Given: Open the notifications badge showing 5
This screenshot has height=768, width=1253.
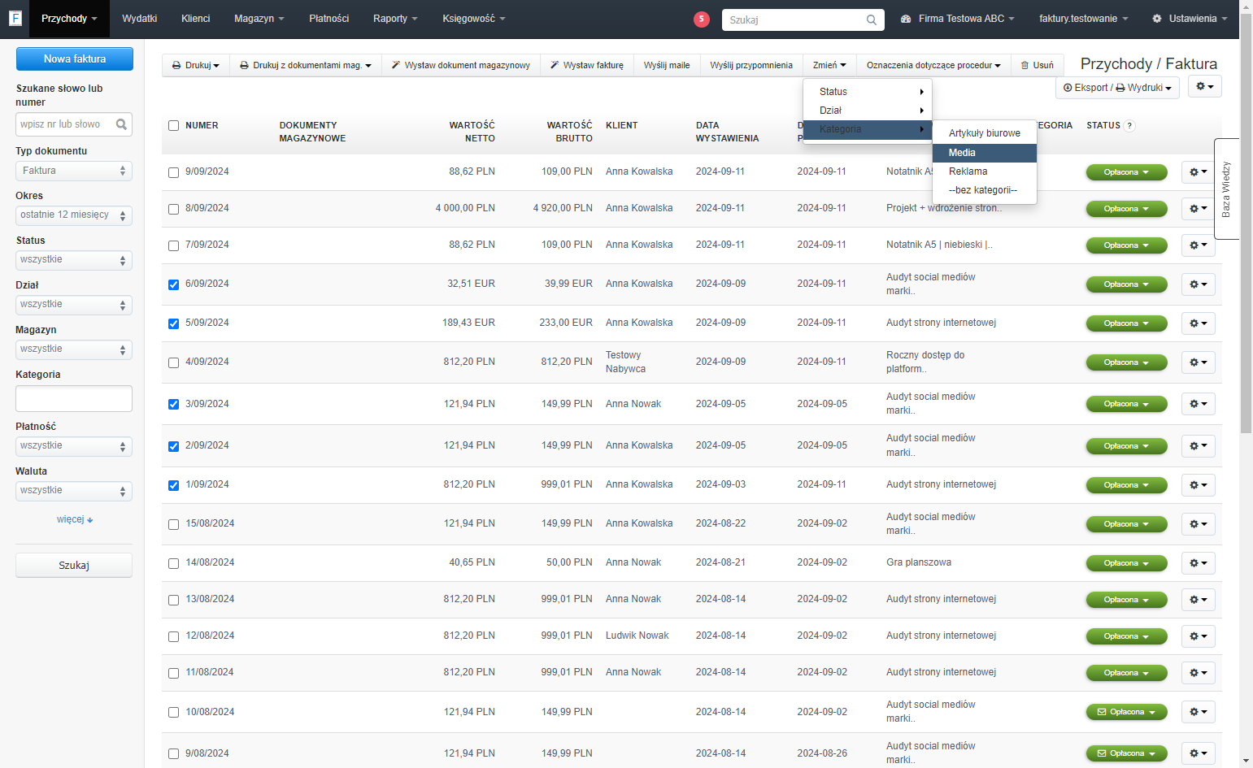Looking at the screenshot, I should tap(702, 19).
